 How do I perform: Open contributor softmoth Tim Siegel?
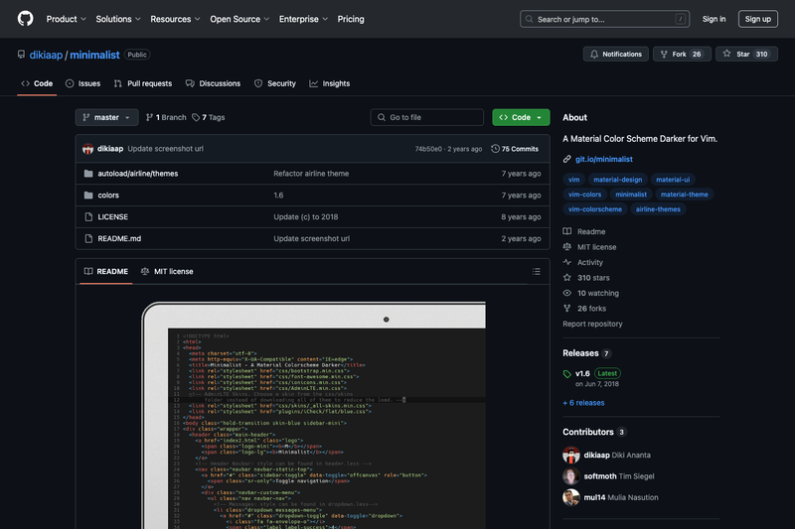tap(608, 476)
